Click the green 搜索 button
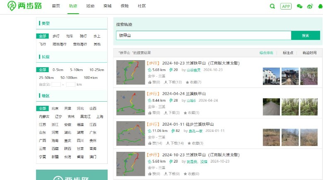 (x=305, y=36)
